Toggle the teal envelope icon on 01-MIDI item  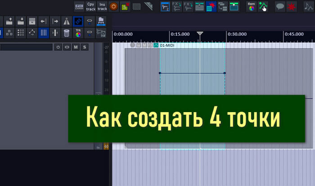click(156, 45)
